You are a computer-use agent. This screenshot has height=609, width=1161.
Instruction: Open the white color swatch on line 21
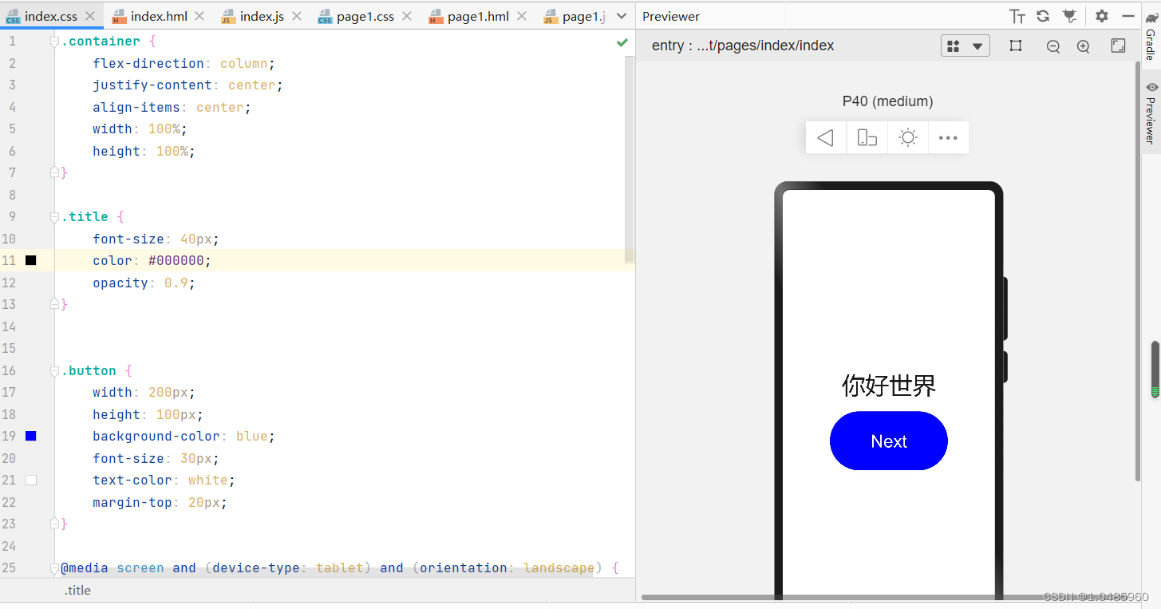[31, 480]
